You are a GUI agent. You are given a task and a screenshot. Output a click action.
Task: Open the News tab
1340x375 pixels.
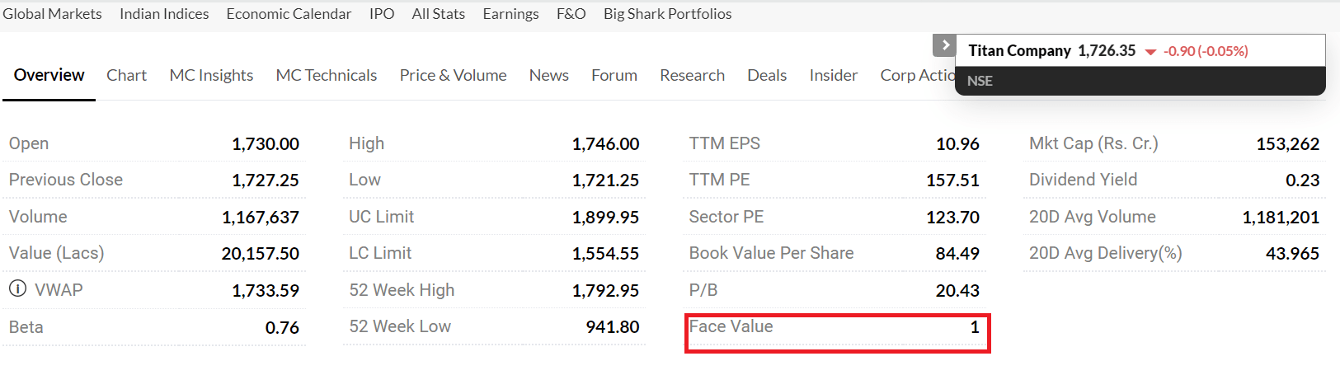[x=549, y=75]
